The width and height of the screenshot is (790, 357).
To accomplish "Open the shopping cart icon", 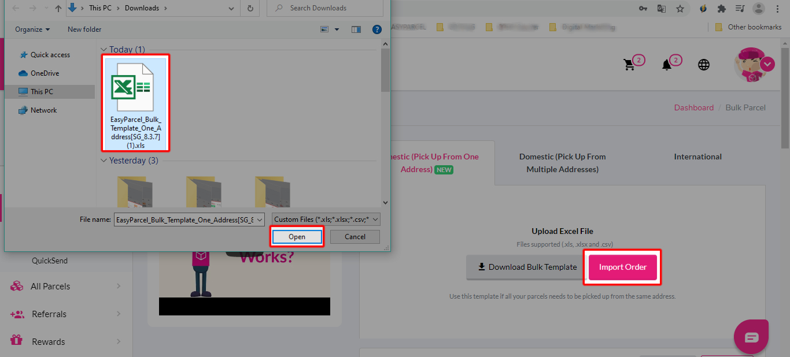I will 630,64.
